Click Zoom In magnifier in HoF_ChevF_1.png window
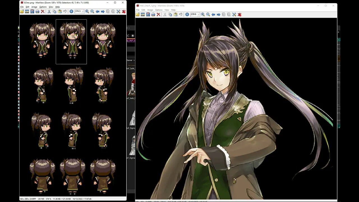The width and height of the screenshot is (359, 202). click(x=203, y=14)
